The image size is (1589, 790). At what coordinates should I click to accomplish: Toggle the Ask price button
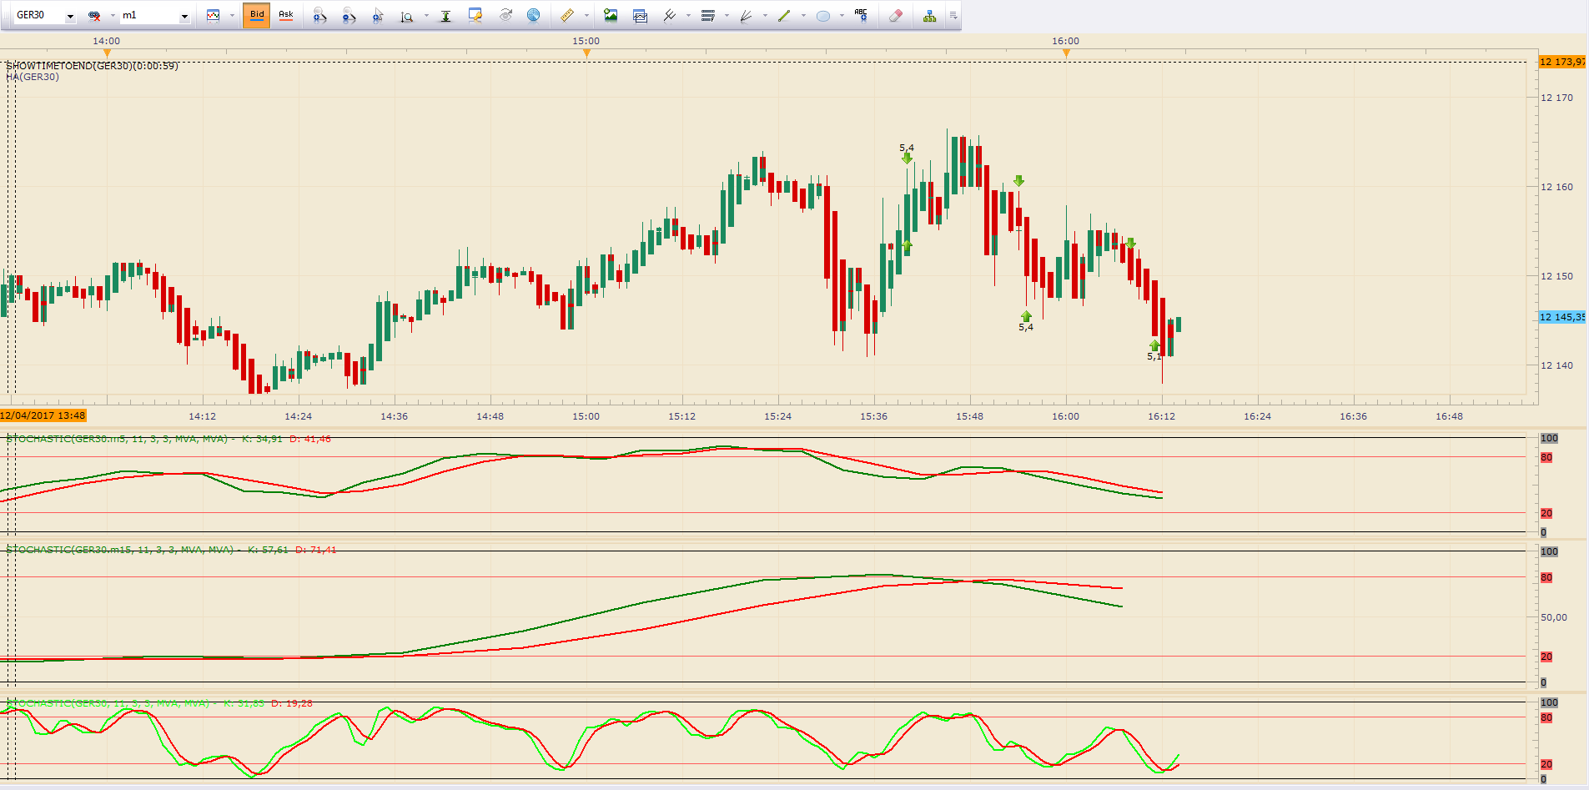click(x=285, y=15)
